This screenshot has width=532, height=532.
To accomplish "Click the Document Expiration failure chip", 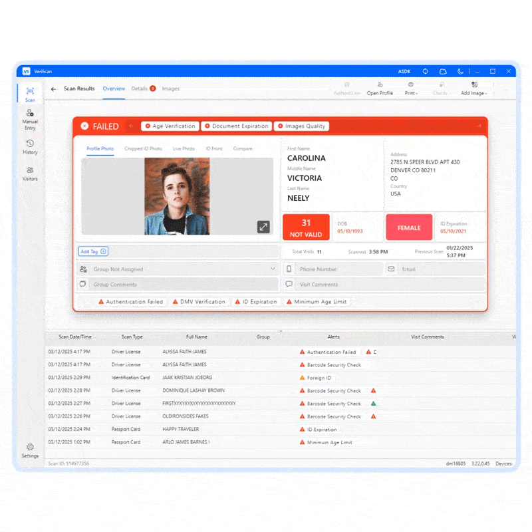I will (x=237, y=126).
